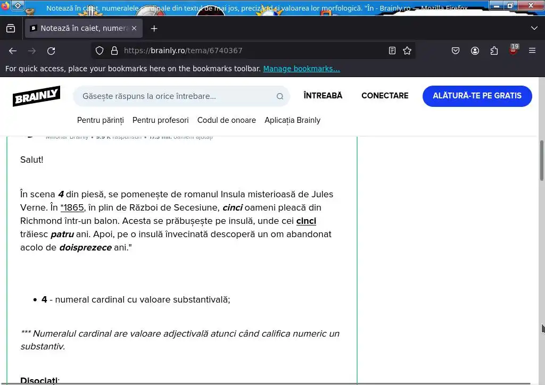The width and height of the screenshot is (545, 385).
Task: Open the Firefox hamburger application menu
Action: point(532,51)
